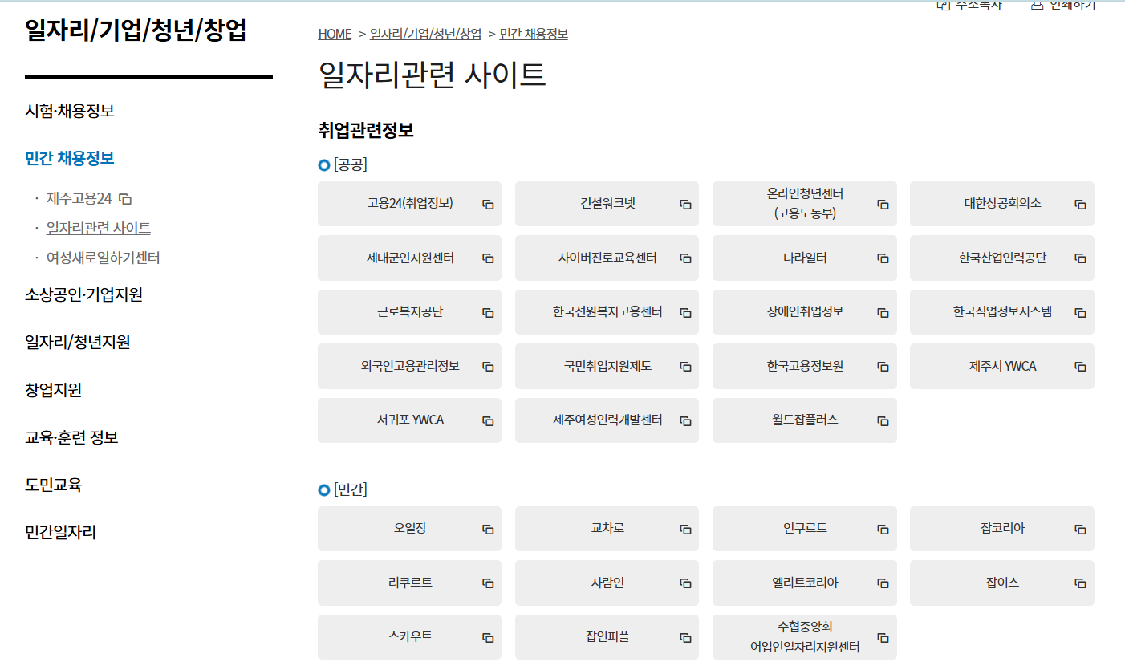Click the external-link icon on 건설워크넷 card

point(685,204)
